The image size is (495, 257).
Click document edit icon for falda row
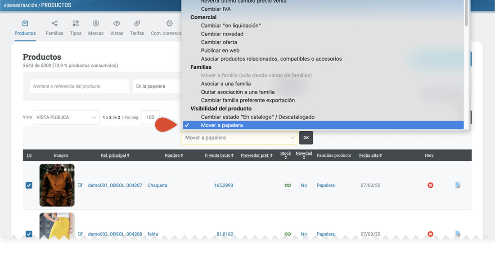tap(458, 234)
